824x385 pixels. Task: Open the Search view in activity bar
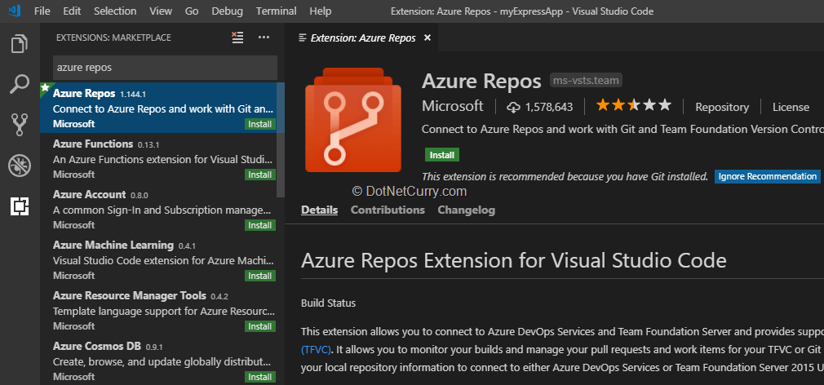(20, 84)
